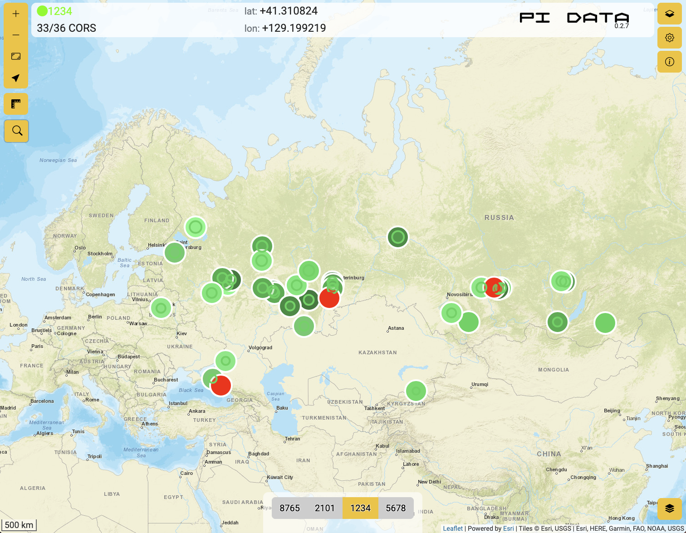Viewport: 686px width, 533px height.
Task: Switch to the 8765 tab
Action: (x=289, y=508)
